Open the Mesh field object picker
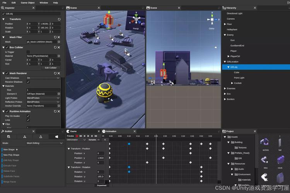 coord(59,42)
